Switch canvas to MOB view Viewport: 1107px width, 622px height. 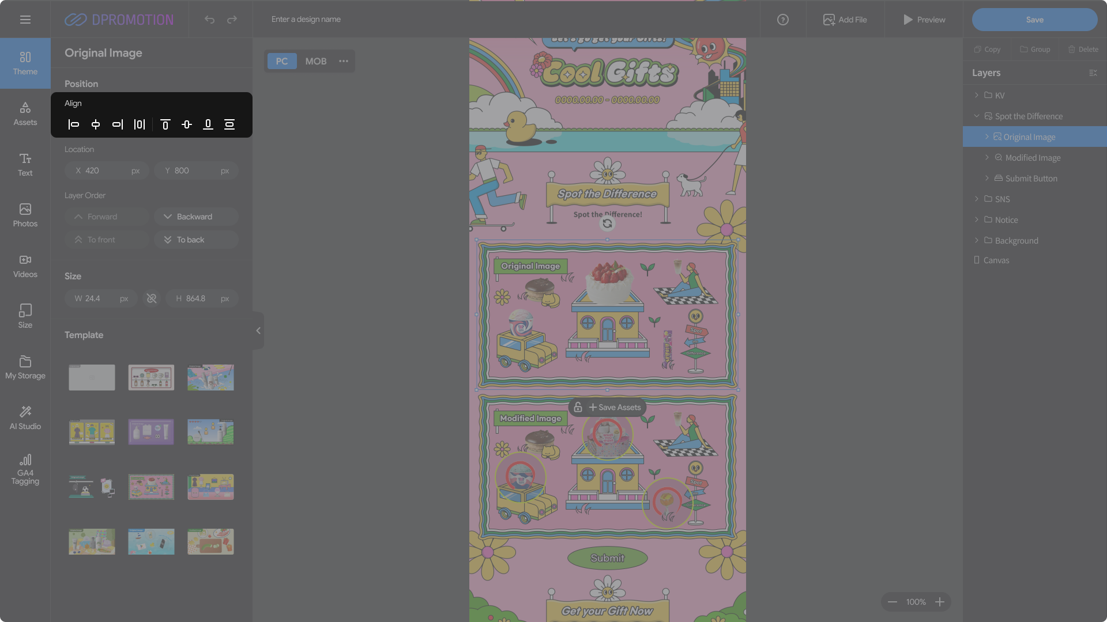[x=315, y=61]
